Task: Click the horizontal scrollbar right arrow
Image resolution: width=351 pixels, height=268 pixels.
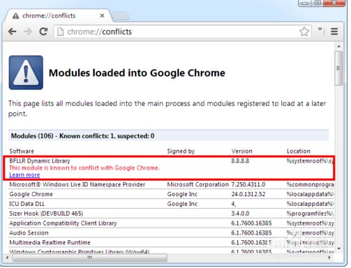Action: click(x=329, y=258)
